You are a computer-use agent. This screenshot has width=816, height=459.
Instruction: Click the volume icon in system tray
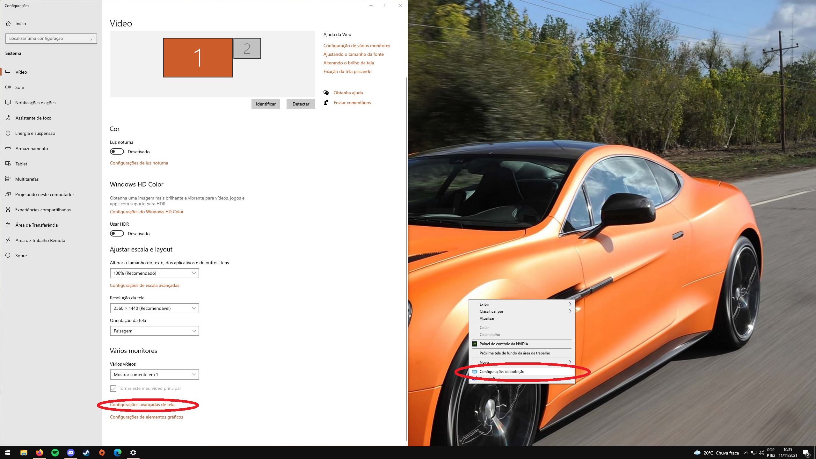761,453
